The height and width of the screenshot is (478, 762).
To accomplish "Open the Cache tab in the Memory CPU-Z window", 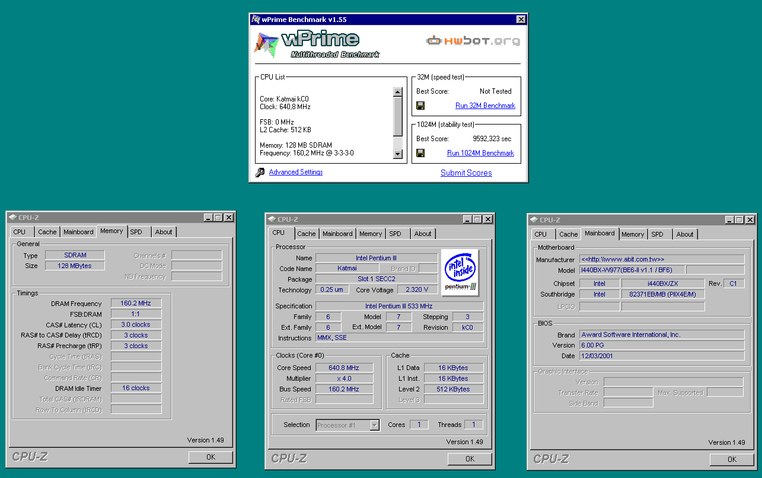I will (x=47, y=232).
